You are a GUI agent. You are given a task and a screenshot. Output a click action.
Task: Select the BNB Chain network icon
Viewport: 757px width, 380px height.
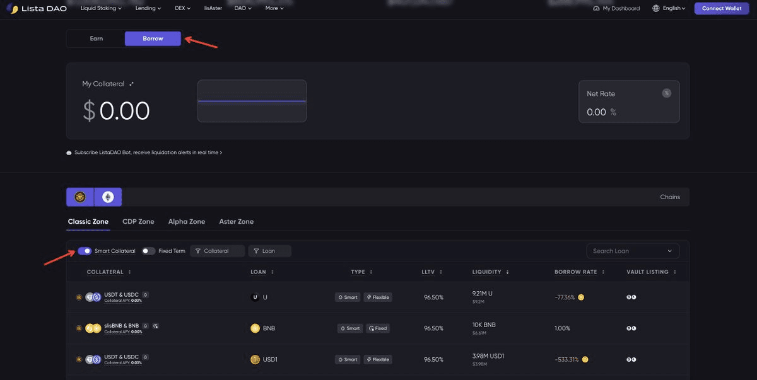click(80, 197)
